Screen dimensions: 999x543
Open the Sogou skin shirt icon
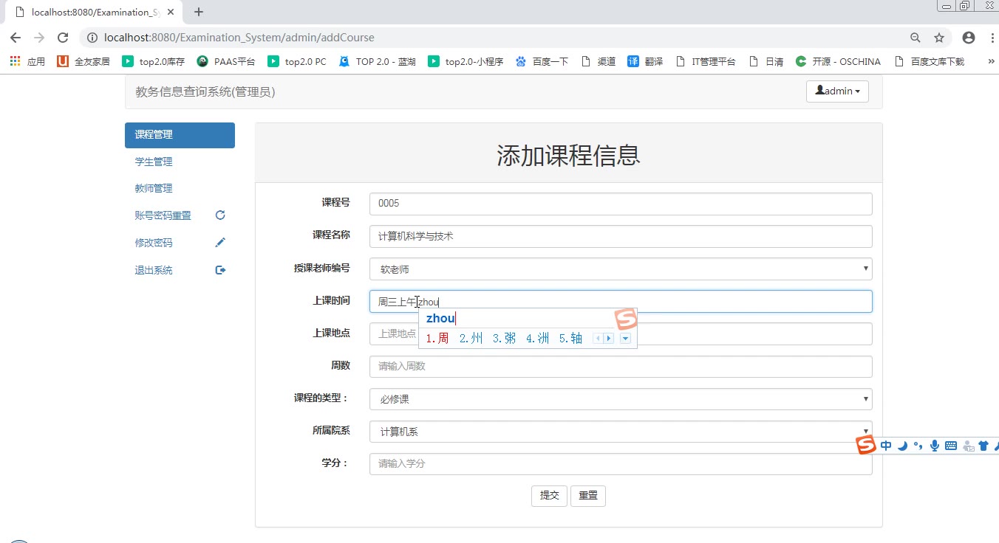click(x=983, y=446)
